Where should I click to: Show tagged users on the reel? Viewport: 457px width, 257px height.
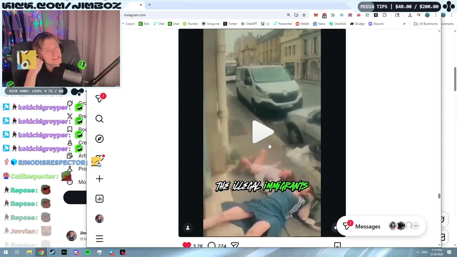tap(188, 228)
